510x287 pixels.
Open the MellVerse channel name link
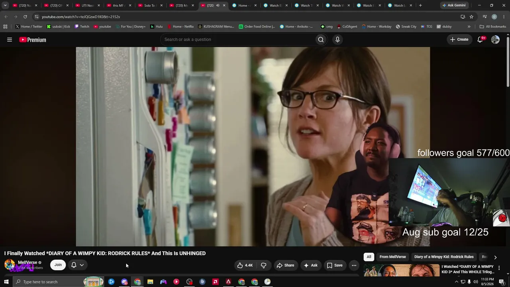tap(27, 262)
